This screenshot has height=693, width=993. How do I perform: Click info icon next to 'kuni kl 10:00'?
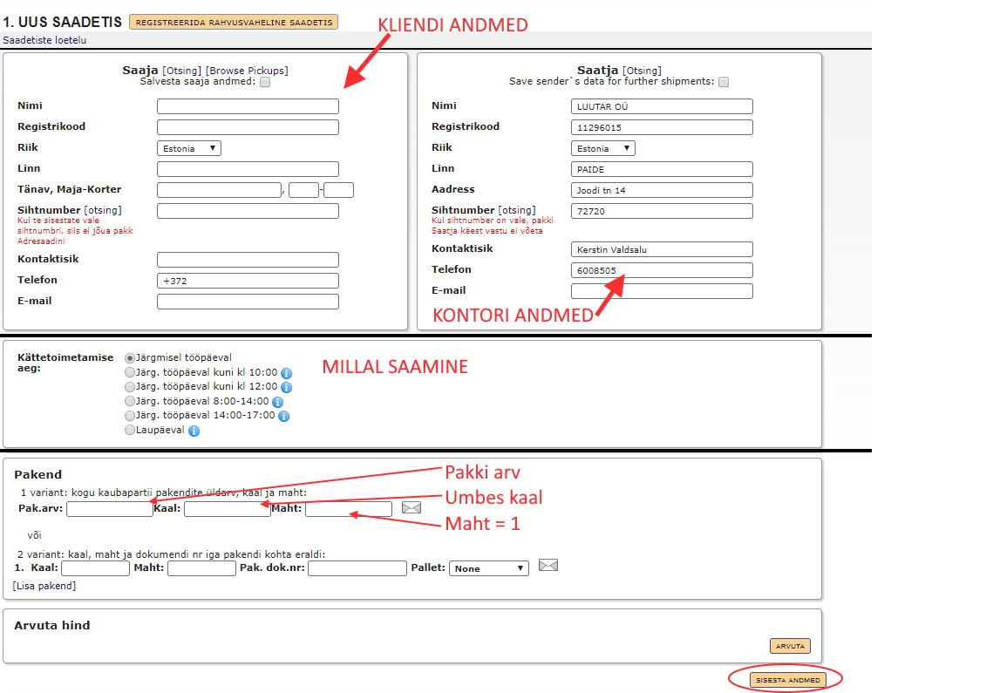pyautogui.click(x=286, y=373)
